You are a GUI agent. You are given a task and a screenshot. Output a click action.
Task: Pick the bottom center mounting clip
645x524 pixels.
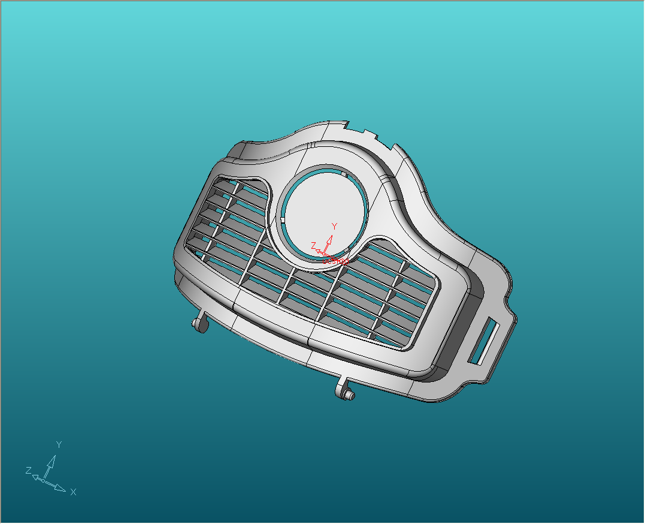tap(346, 393)
